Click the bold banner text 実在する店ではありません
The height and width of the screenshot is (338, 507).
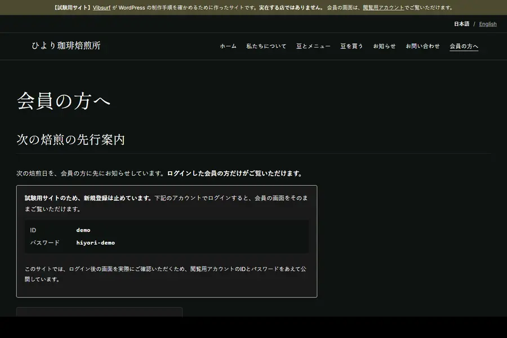pos(290,8)
